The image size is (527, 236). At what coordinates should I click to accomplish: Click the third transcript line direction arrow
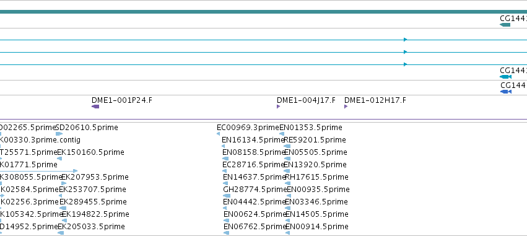[x=406, y=64]
